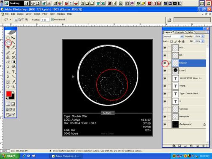This screenshot has width=212, height=159.
Task: Hide the Cluster layer
Action: click(165, 63)
